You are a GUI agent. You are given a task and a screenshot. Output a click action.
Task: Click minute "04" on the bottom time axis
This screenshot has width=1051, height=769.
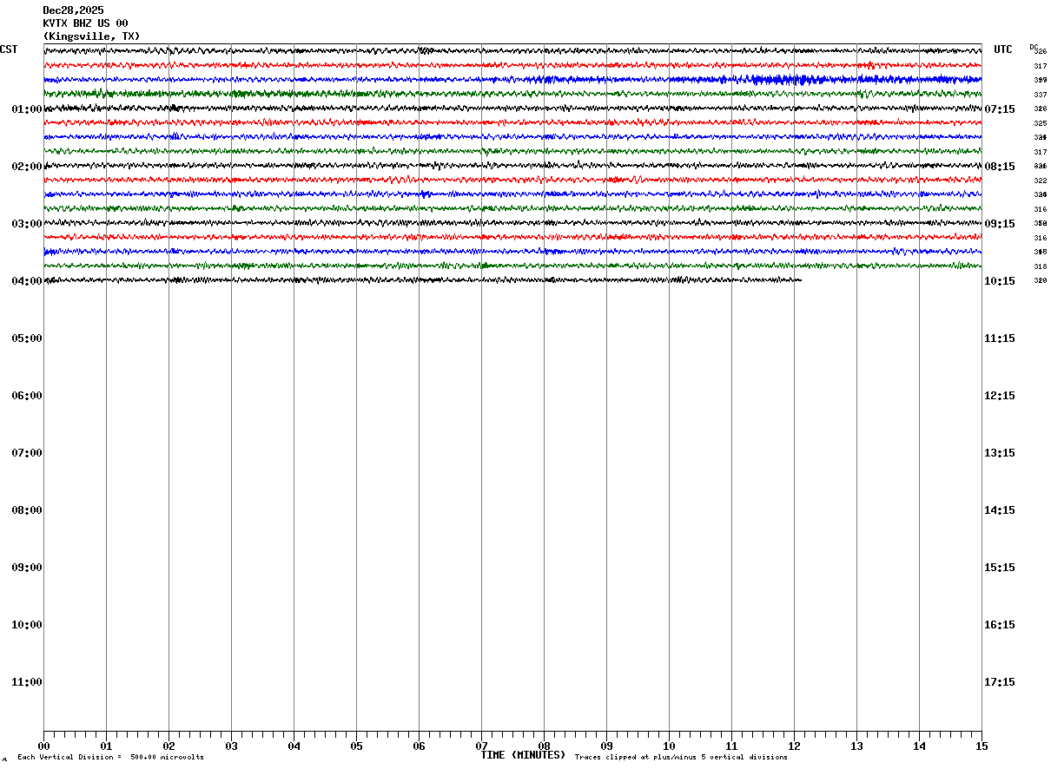(x=294, y=746)
